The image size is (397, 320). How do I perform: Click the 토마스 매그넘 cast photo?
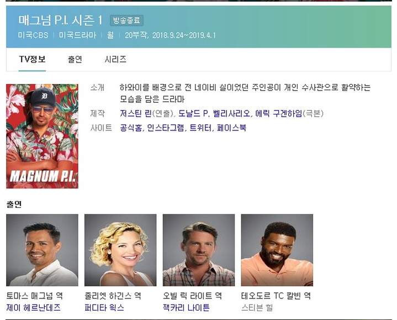42,250
